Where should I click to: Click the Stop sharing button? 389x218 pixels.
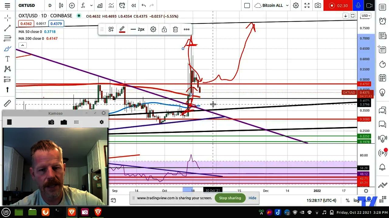(x=230, y=198)
